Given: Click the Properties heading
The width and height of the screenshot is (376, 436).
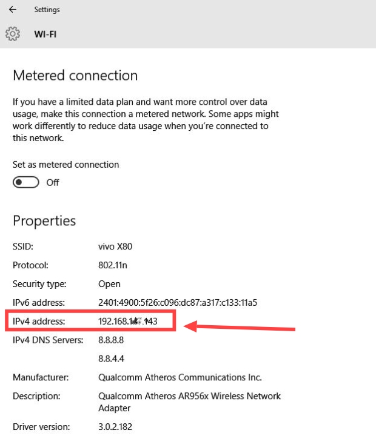Looking at the screenshot, I should pyautogui.click(x=44, y=221).
